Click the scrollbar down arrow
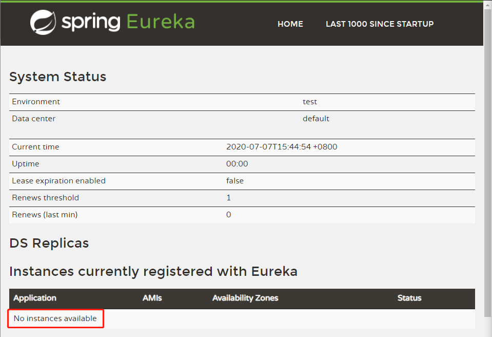The width and height of the screenshot is (492, 337). click(487, 333)
